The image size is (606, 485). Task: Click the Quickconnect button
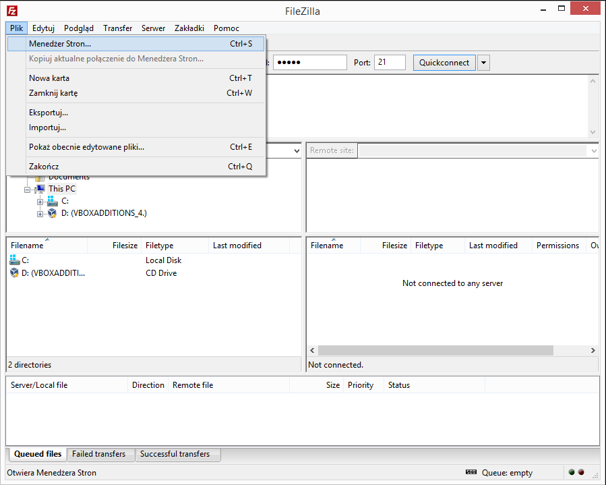[x=444, y=63]
